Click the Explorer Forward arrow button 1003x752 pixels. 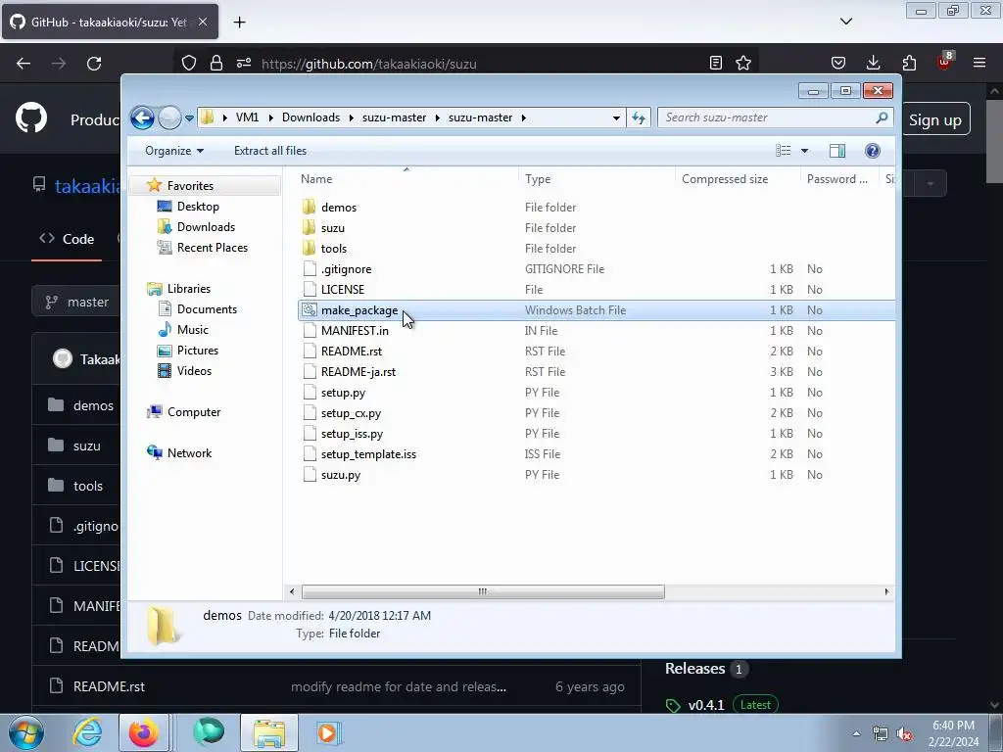click(x=169, y=117)
